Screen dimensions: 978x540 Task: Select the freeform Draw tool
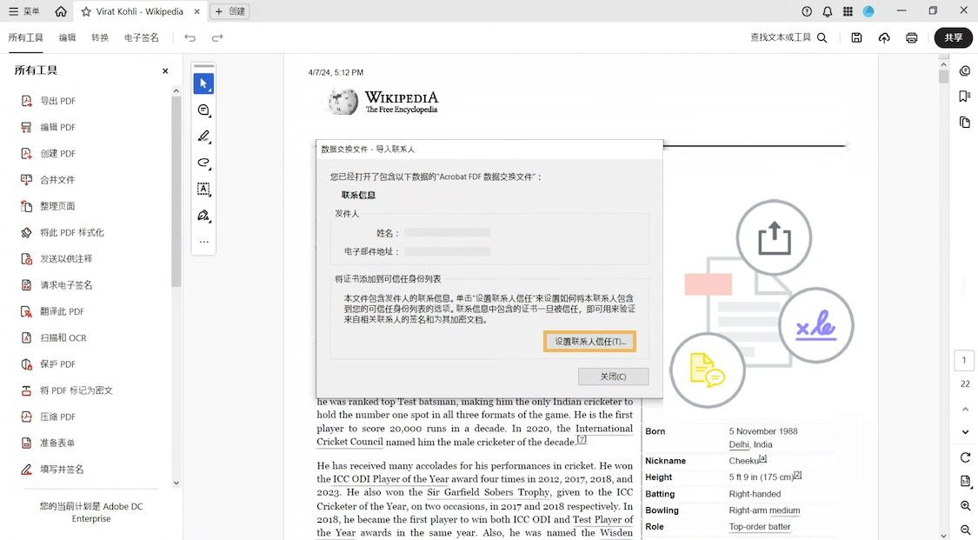(203, 163)
